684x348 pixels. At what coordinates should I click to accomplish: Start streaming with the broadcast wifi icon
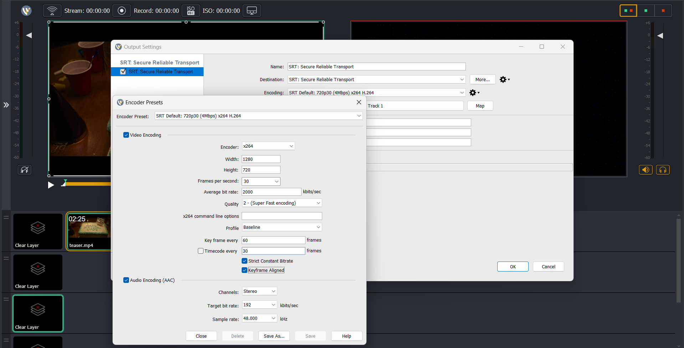52,11
